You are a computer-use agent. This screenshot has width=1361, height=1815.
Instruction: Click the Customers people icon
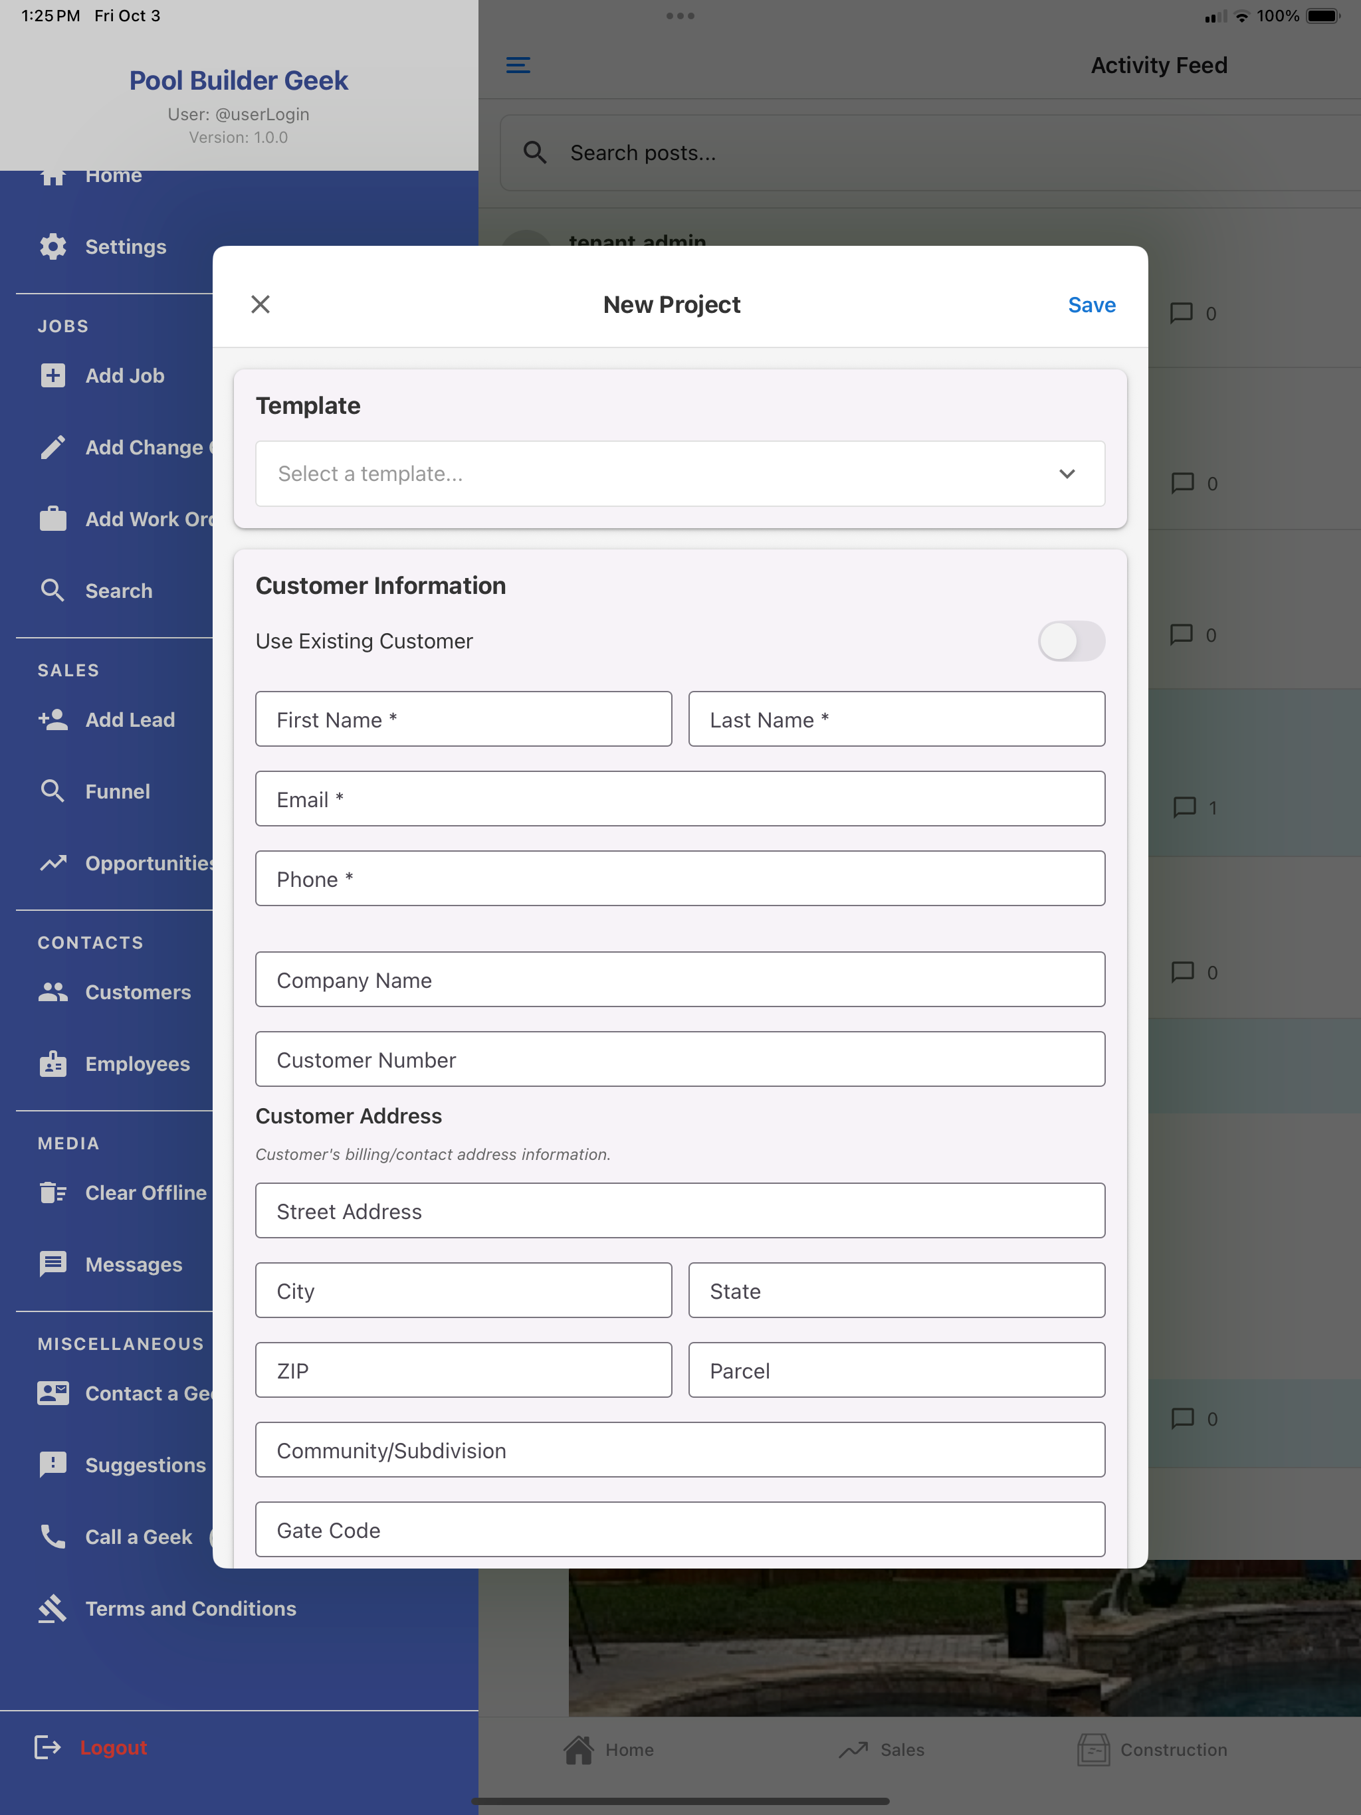[53, 992]
